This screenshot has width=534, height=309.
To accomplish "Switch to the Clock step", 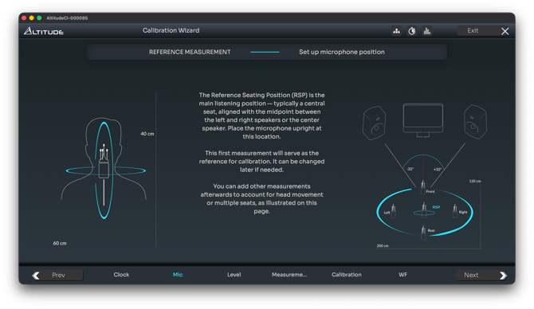I will pos(121,275).
